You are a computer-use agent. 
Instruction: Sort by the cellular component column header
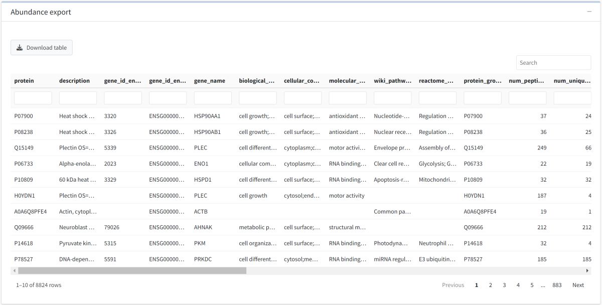(x=302, y=81)
